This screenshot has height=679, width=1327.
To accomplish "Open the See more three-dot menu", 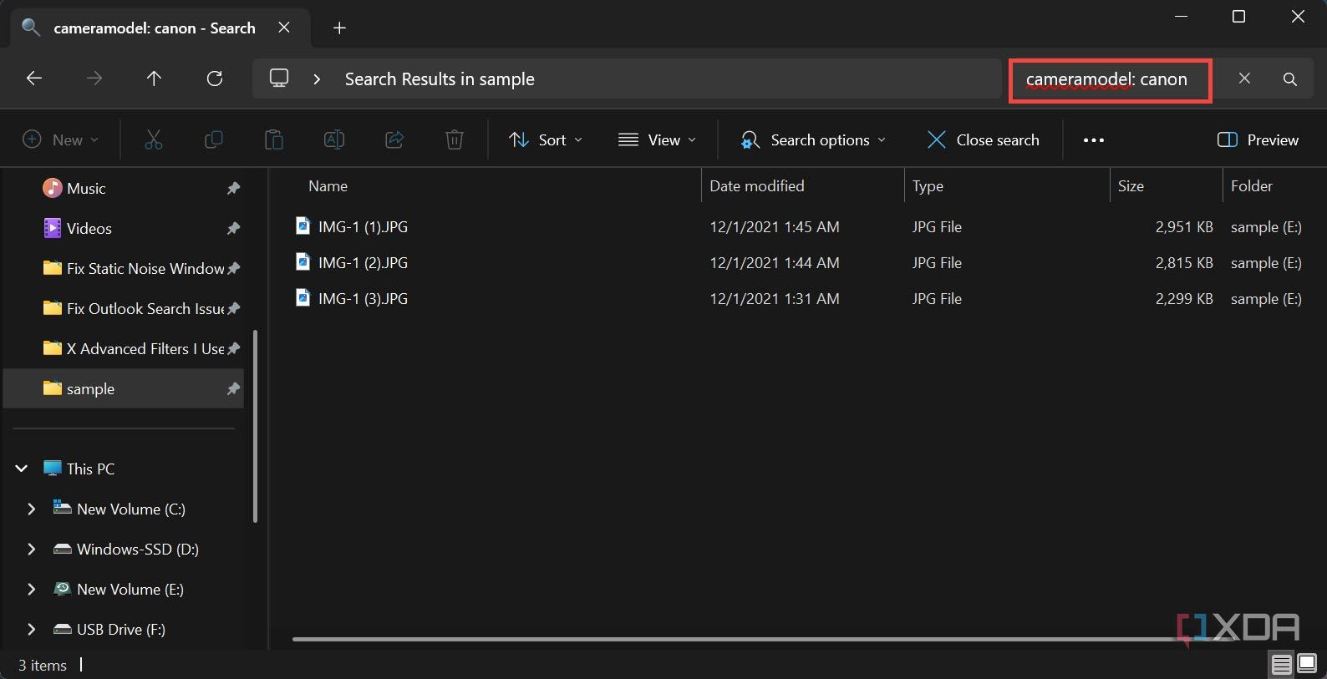I will (x=1094, y=140).
